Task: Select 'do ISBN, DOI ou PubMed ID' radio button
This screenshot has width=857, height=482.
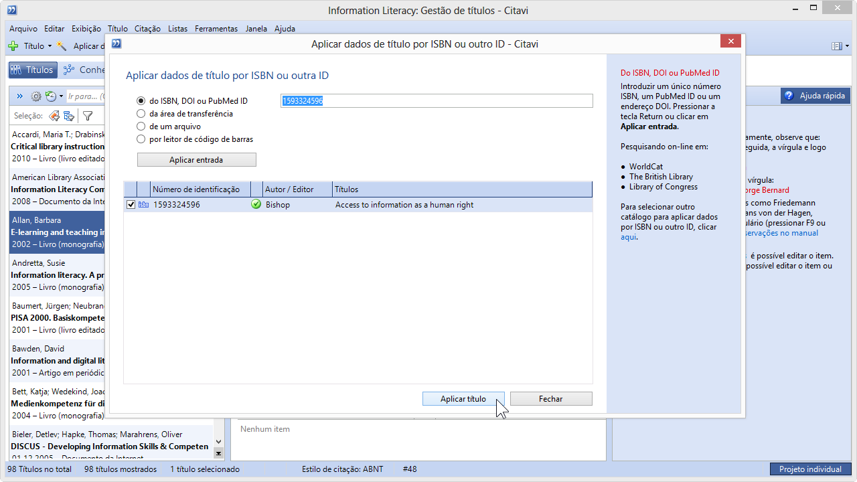Action: 141,101
